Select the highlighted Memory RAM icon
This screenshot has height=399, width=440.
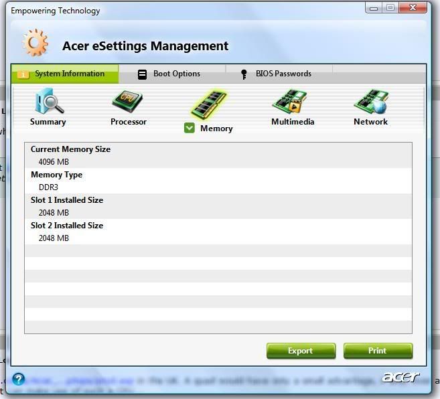208,104
